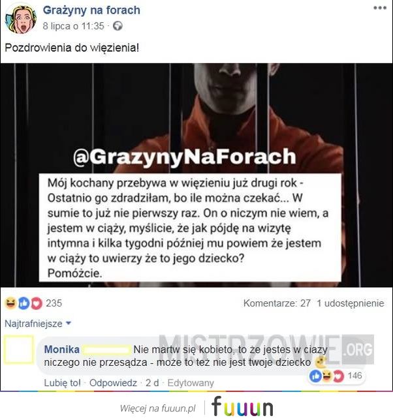Expand the Najtrafniejsze comment sorting dropdown

click(x=38, y=323)
